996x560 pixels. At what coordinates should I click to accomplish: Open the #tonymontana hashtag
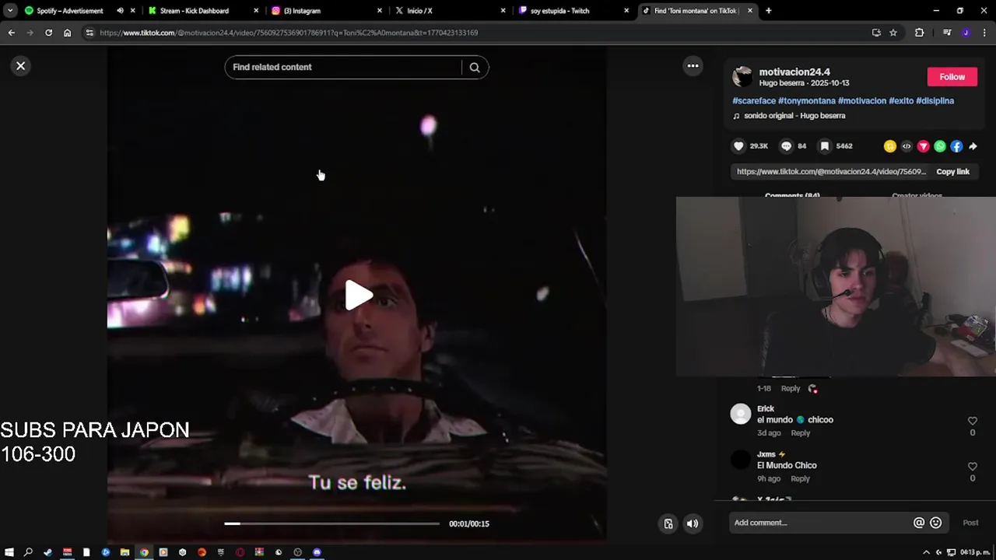click(807, 101)
